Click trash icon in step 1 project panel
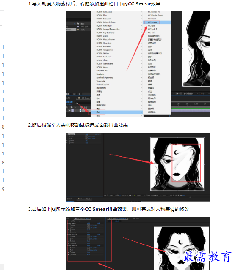 pyautogui.click(x=79, y=94)
